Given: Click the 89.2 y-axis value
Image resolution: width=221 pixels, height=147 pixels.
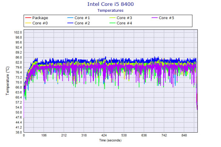Looking at the screenshot, I should (19, 53).
